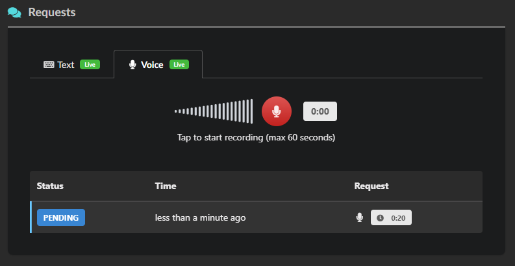Click the clock icon in 0:20 badge
Image resolution: width=515 pixels, height=266 pixels.
(x=381, y=218)
